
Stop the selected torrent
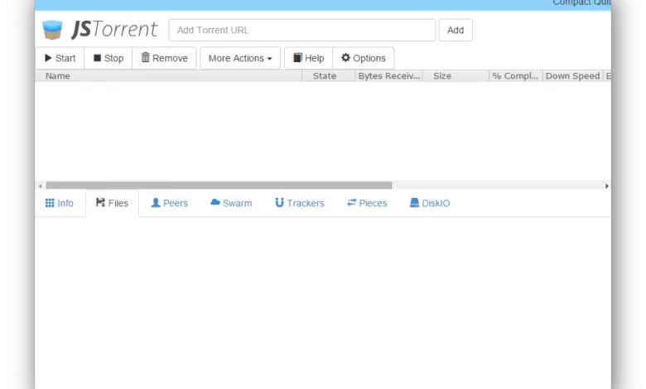coord(108,58)
